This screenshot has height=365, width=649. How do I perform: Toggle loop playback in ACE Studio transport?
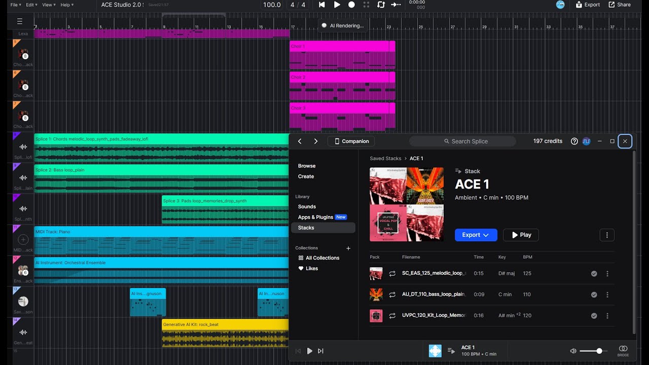pos(381,5)
